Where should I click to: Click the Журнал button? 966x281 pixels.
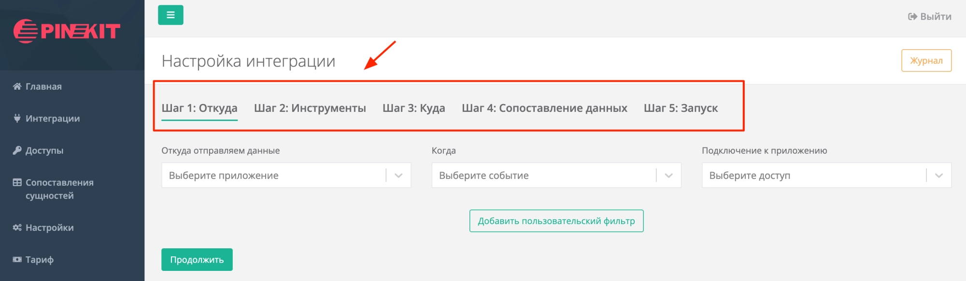926,60
